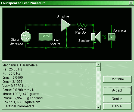The image size is (134, 112).
Task: Close the Loudspeaker Test Procedure window
Action: point(131,3)
